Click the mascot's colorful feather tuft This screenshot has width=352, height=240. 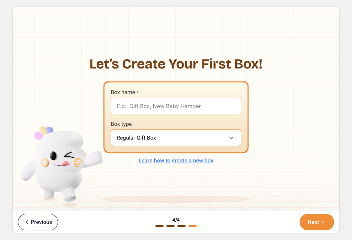[x=44, y=133]
